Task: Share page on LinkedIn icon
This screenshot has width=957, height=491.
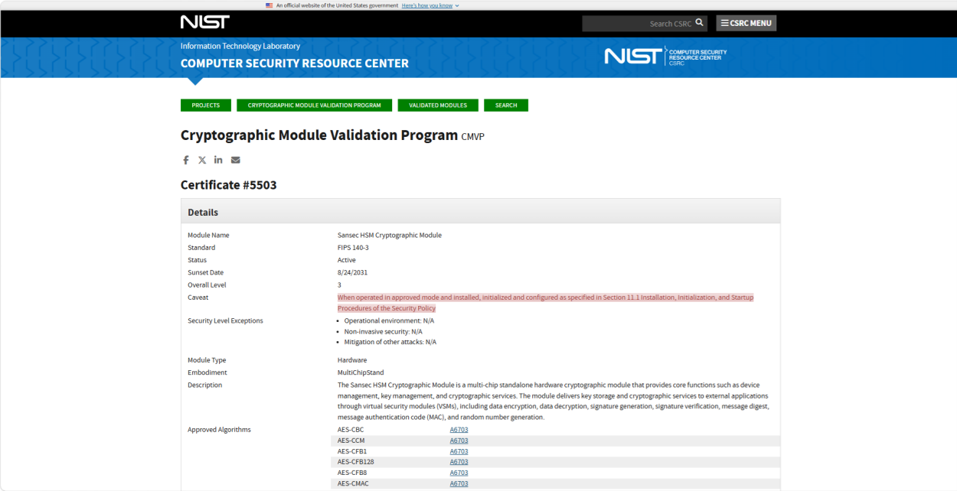Action: tap(218, 160)
